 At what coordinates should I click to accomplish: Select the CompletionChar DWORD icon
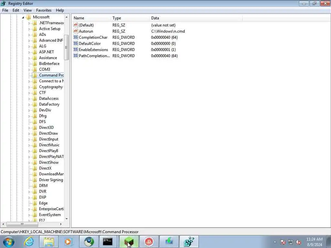point(76,37)
